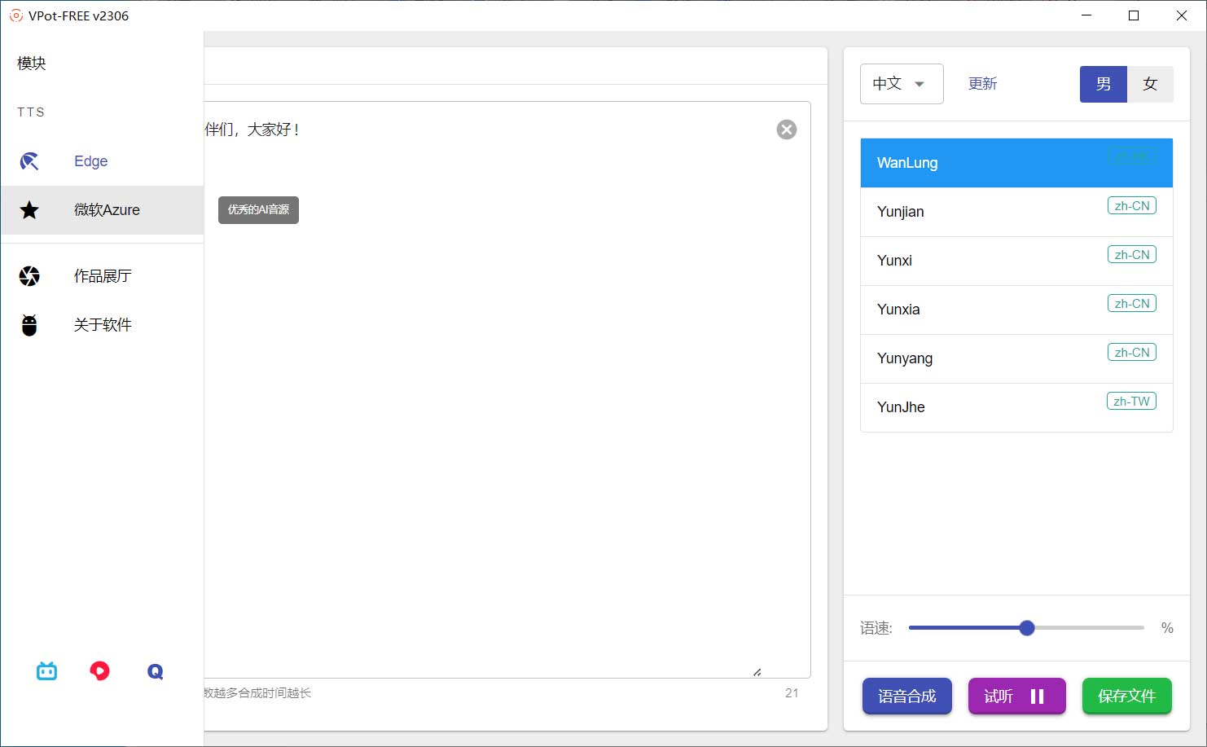Click the Edge TTS umbrella icon

click(x=29, y=161)
